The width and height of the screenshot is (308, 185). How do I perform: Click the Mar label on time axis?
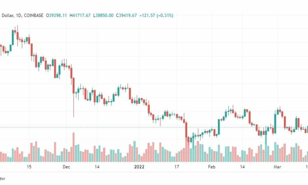click(277, 167)
